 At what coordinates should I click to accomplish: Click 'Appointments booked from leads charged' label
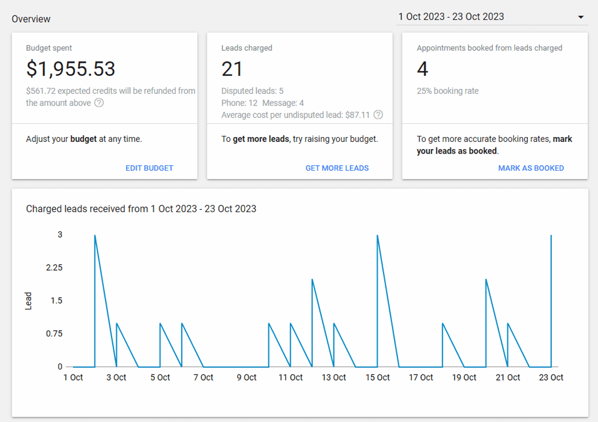[489, 48]
